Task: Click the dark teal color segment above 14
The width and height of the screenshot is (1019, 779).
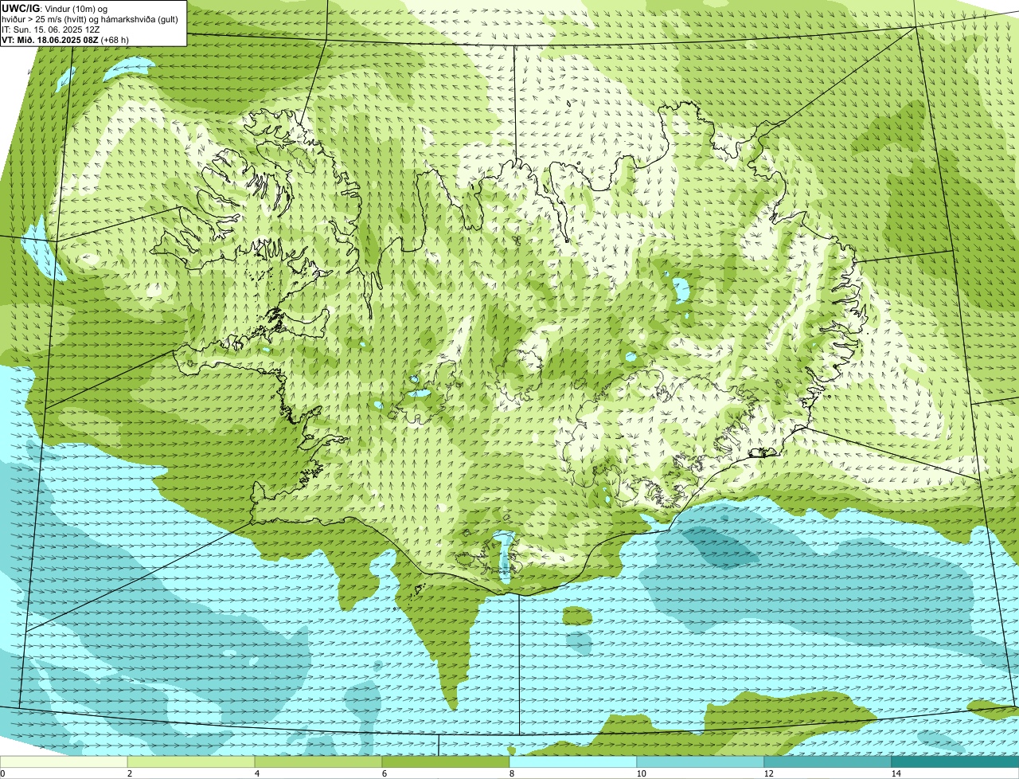Action: (955, 761)
